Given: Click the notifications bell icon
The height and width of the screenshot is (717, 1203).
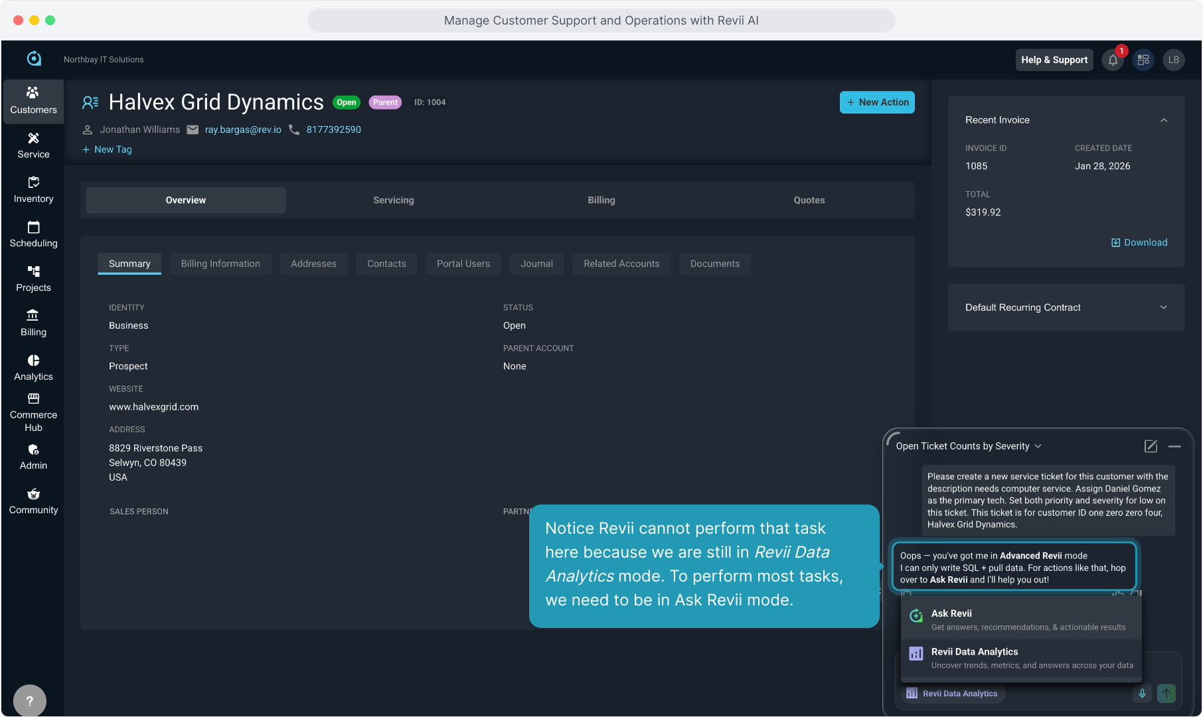Looking at the screenshot, I should (1113, 60).
